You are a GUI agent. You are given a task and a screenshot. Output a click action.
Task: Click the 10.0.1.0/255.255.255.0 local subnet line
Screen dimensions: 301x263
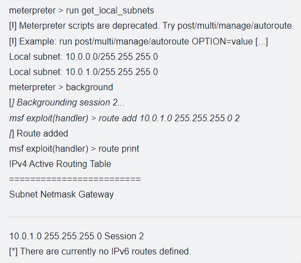click(x=83, y=72)
